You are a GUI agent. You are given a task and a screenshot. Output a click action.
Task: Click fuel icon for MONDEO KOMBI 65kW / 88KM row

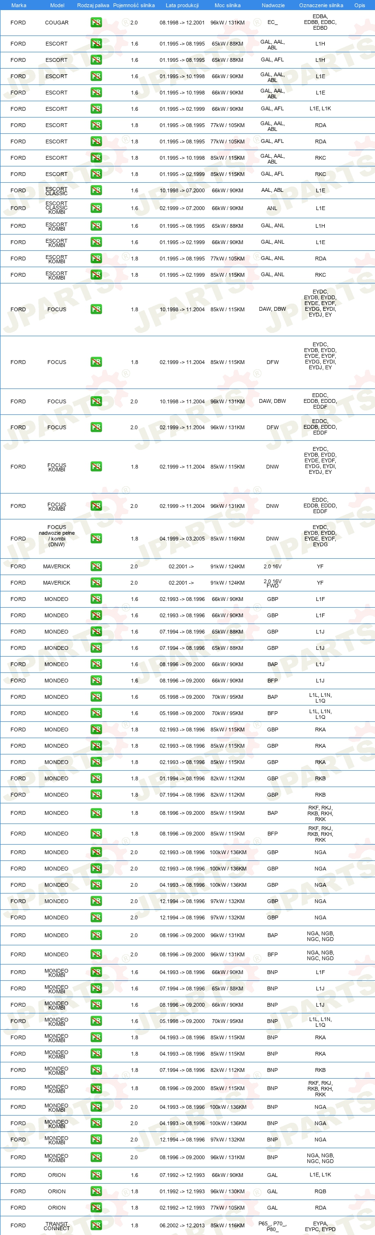click(x=96, y=988)
